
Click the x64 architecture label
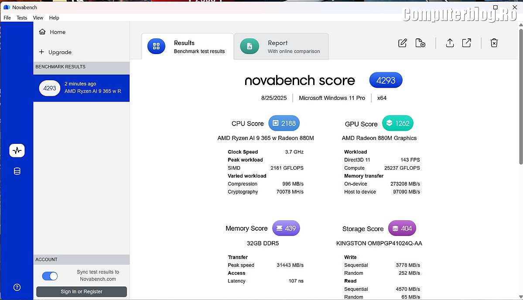(x=382, y=98)
